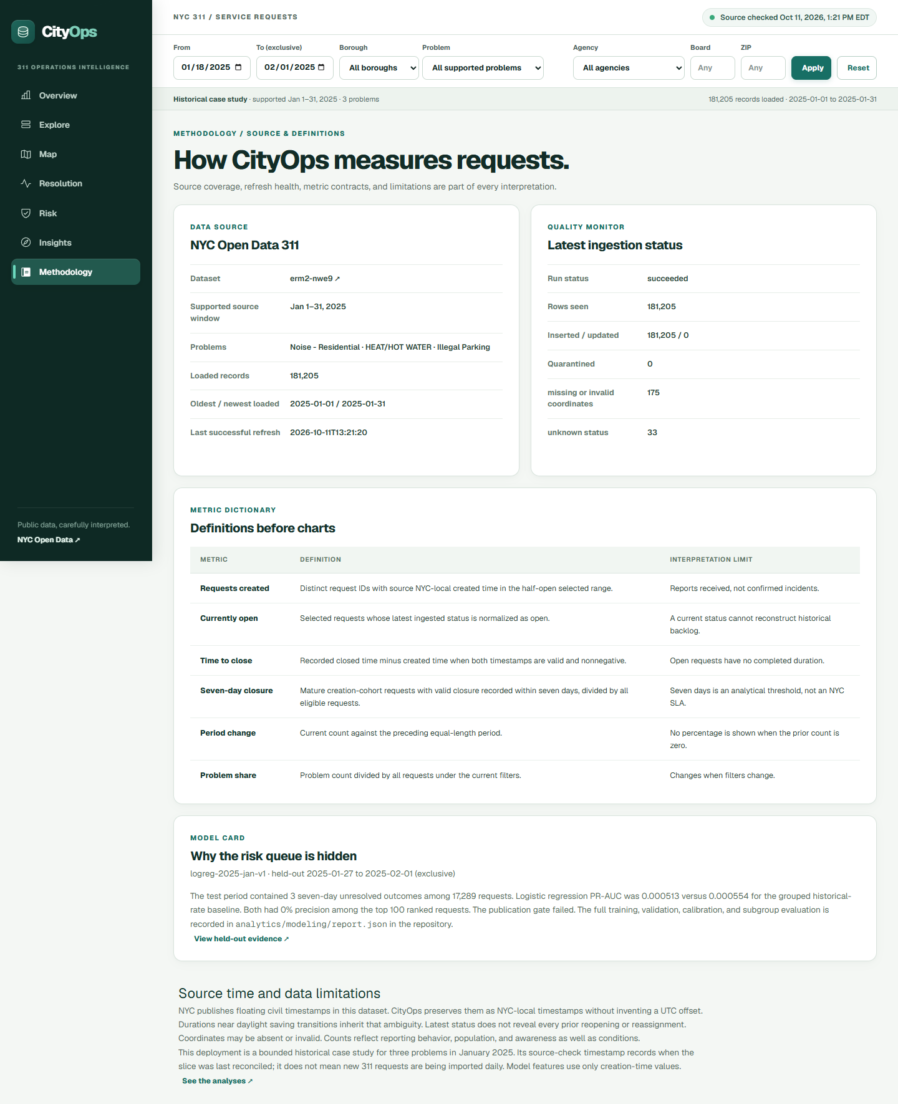The image size is (898, 1104).
Task: Switch to the Resolution view
Action: [x=75, y=183]
